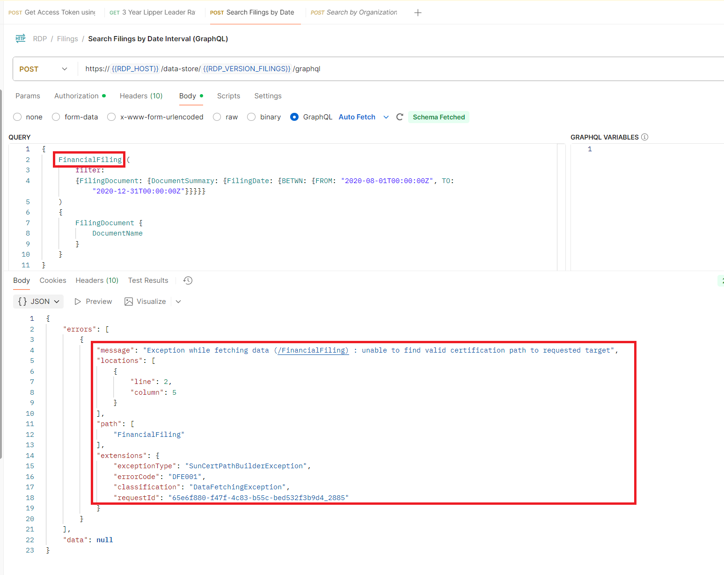Select the GraphQL body radio button
The image size is (724, 575).
point(294,117)
